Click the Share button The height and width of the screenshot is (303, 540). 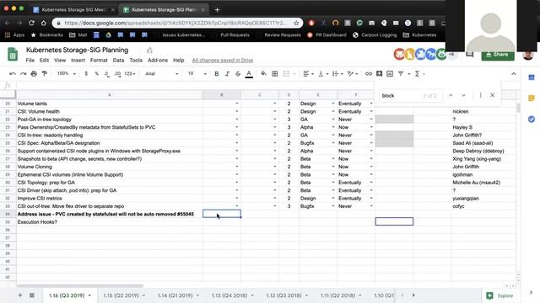[498, 55]
